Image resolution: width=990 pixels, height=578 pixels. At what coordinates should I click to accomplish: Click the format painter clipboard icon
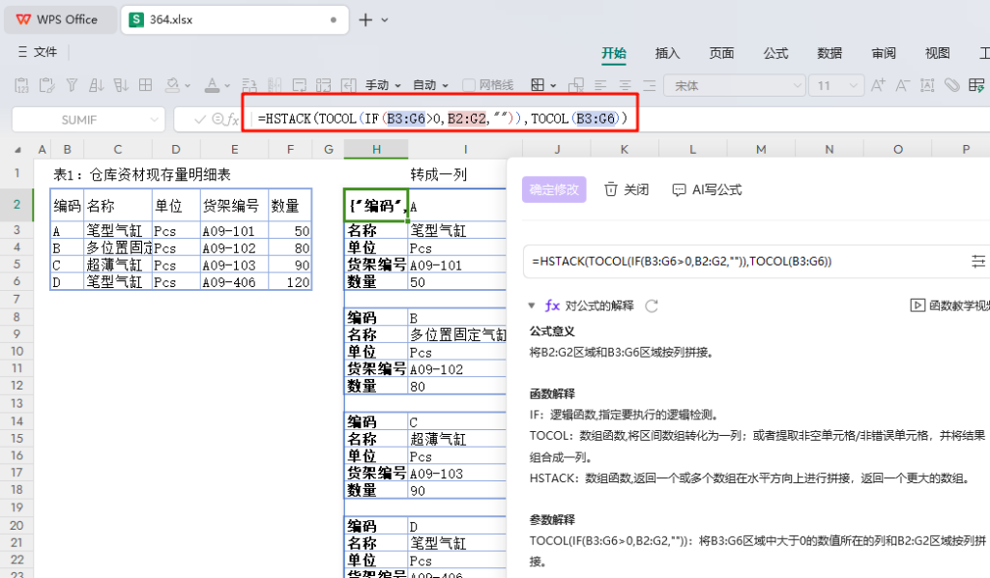[x=46, y=85]
